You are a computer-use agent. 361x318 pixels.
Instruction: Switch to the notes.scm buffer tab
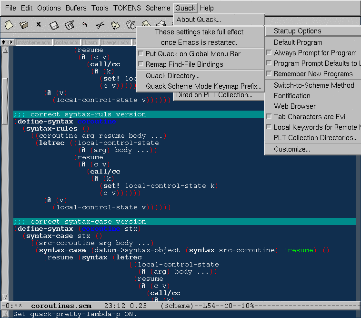66,42
